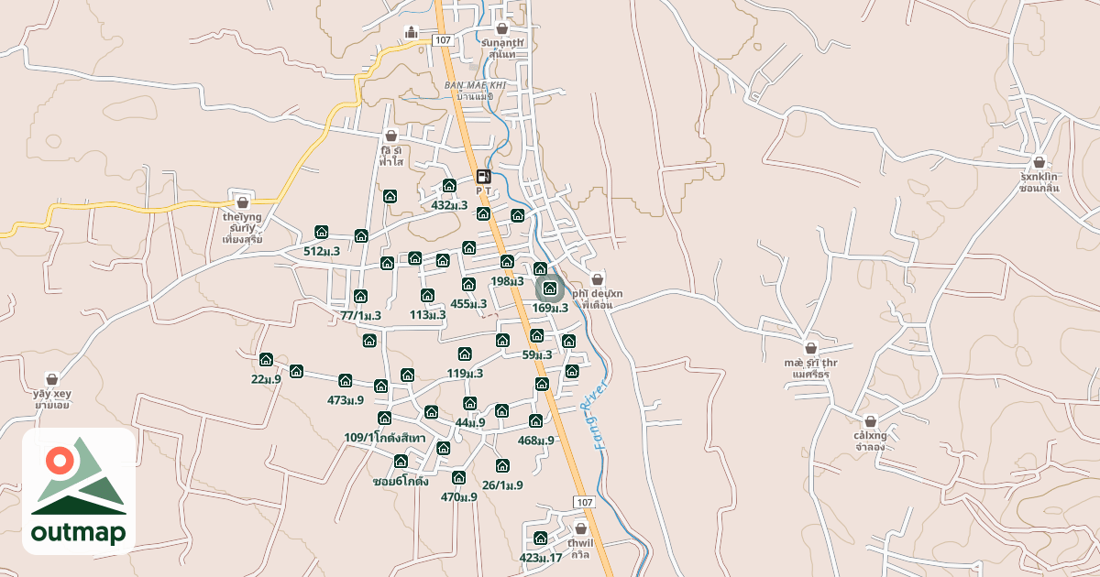1100x577 pixels.
Task: Click the thwil shop basket icon
Action: click(580, 528)
